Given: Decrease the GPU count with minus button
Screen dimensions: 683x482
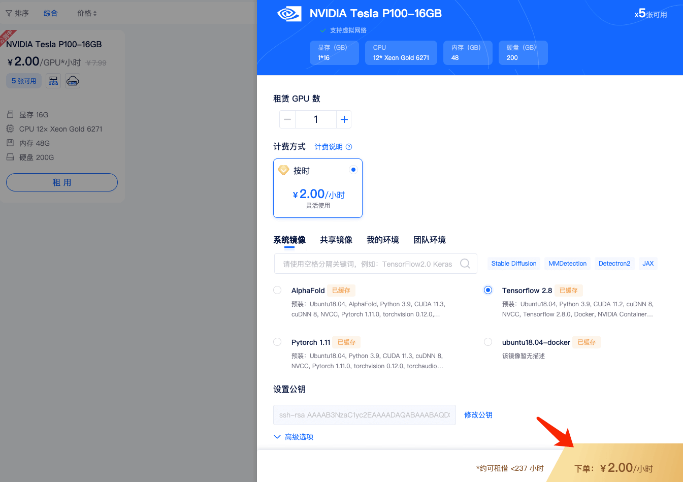Looking at the screenshot, I should [287, 119].
